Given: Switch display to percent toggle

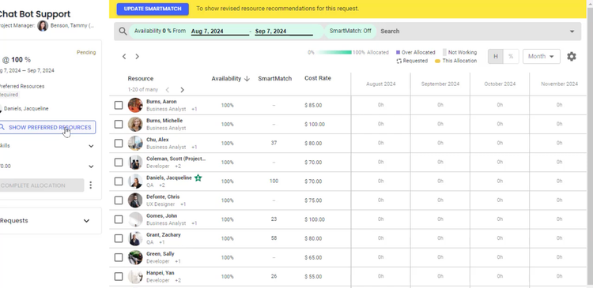Looking at the screenshot, I should 511,57.
